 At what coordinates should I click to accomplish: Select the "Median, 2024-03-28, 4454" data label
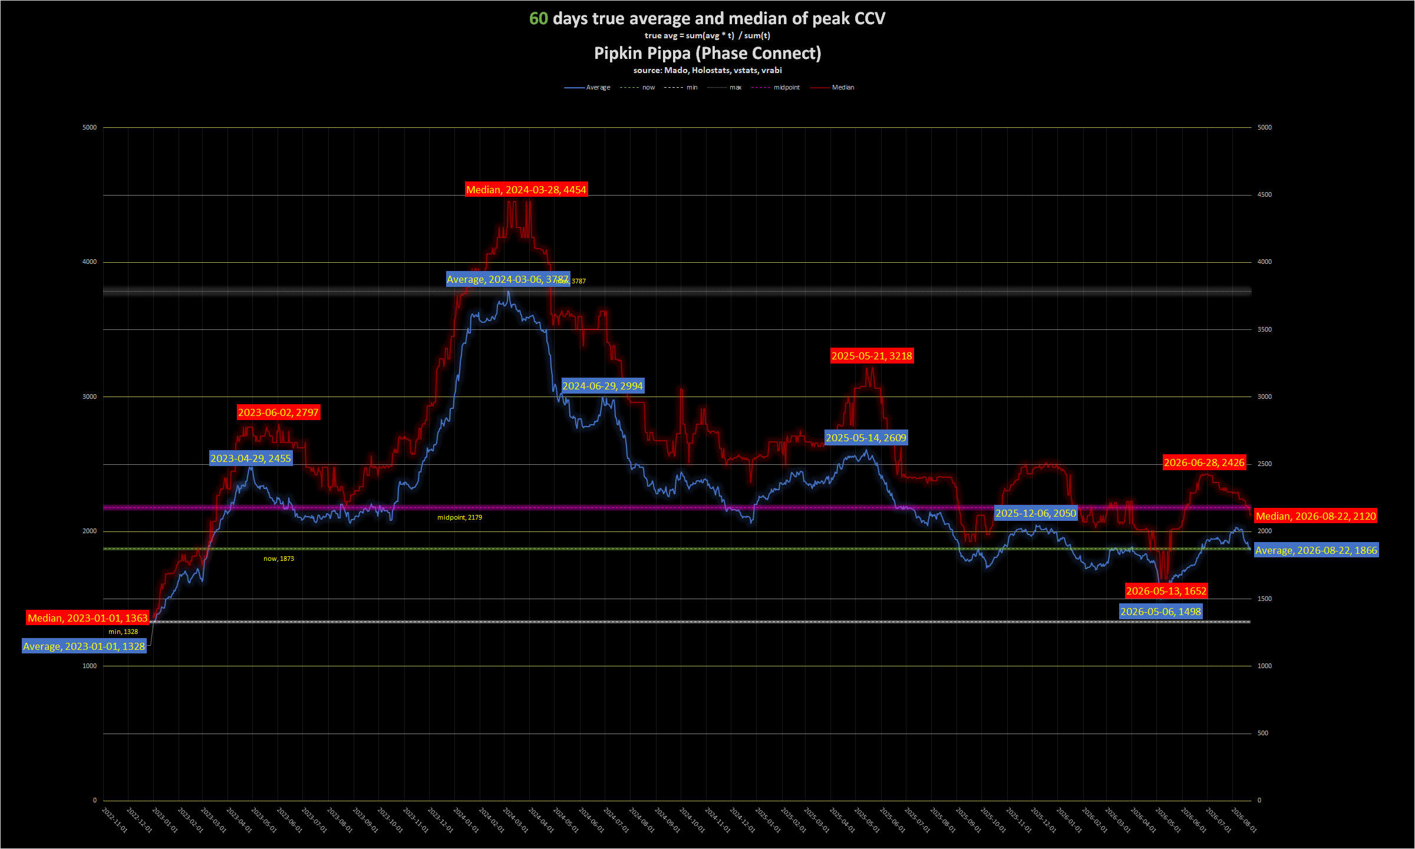(526, 190)
